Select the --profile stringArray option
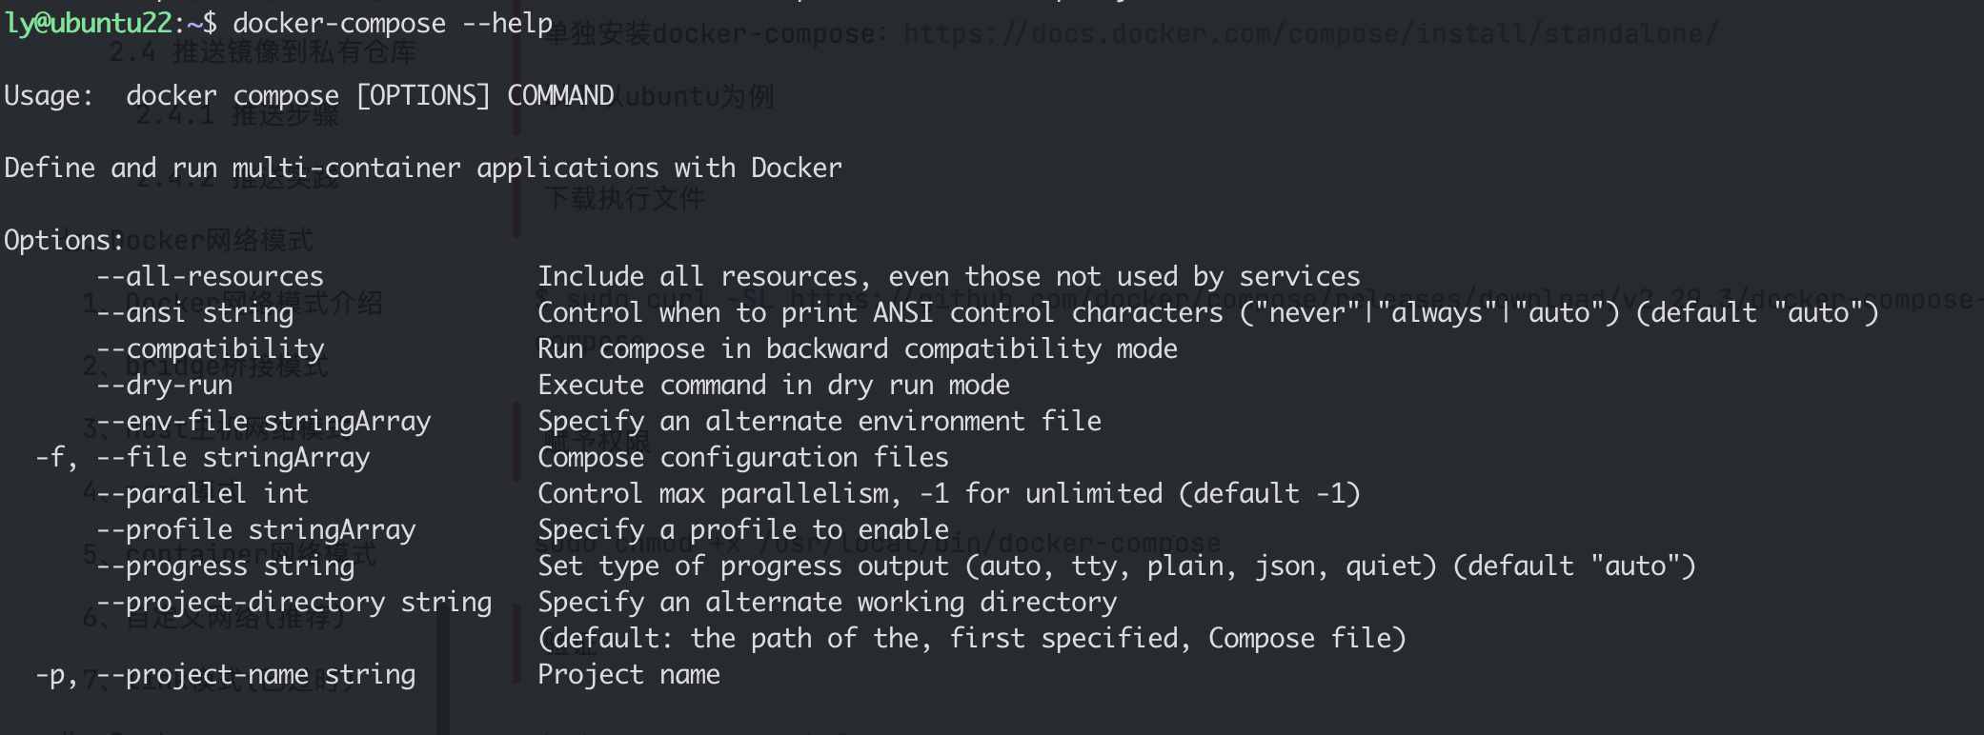 point(255,529)
